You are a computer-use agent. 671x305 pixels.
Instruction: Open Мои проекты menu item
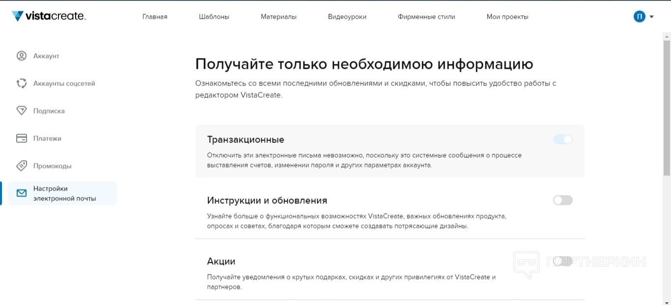(507, 17)
